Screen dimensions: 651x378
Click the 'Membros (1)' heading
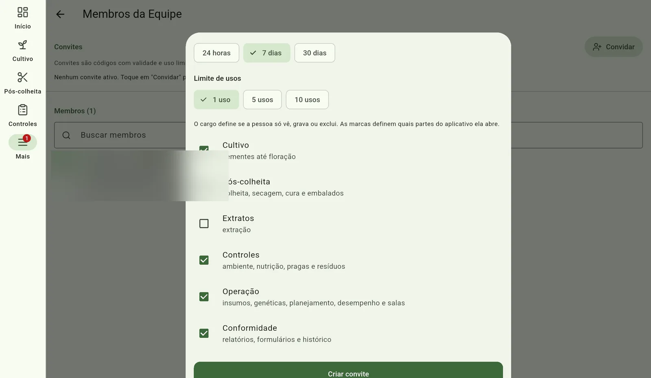point(75,111)
